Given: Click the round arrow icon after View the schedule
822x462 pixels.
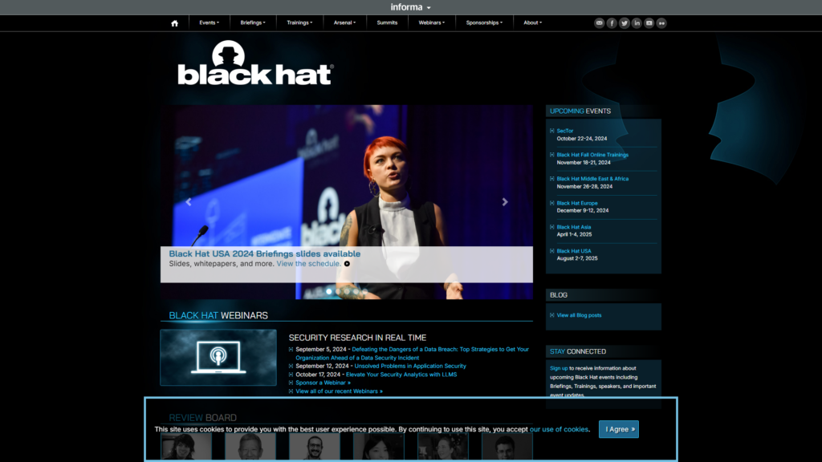Looking at the screenshot, I should point(347,264).
